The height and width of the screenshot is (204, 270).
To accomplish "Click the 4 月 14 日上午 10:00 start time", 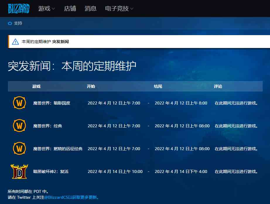I will click(x=115, y=172).
